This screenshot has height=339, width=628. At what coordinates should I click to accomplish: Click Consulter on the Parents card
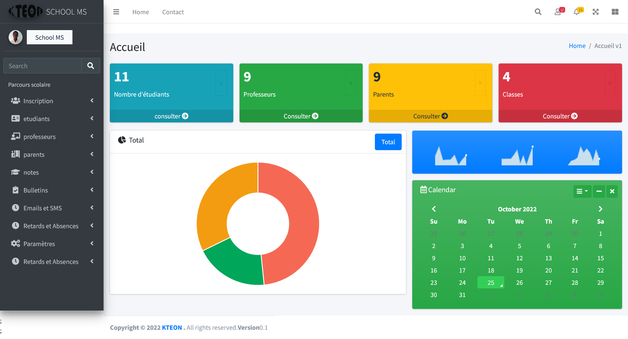pyautogui.click(x=430, y=116)
